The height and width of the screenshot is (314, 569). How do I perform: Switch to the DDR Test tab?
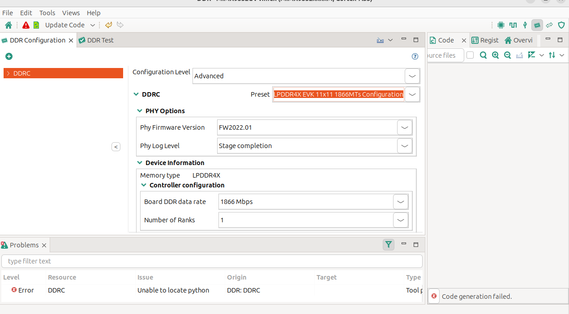(x=96, y=40)
